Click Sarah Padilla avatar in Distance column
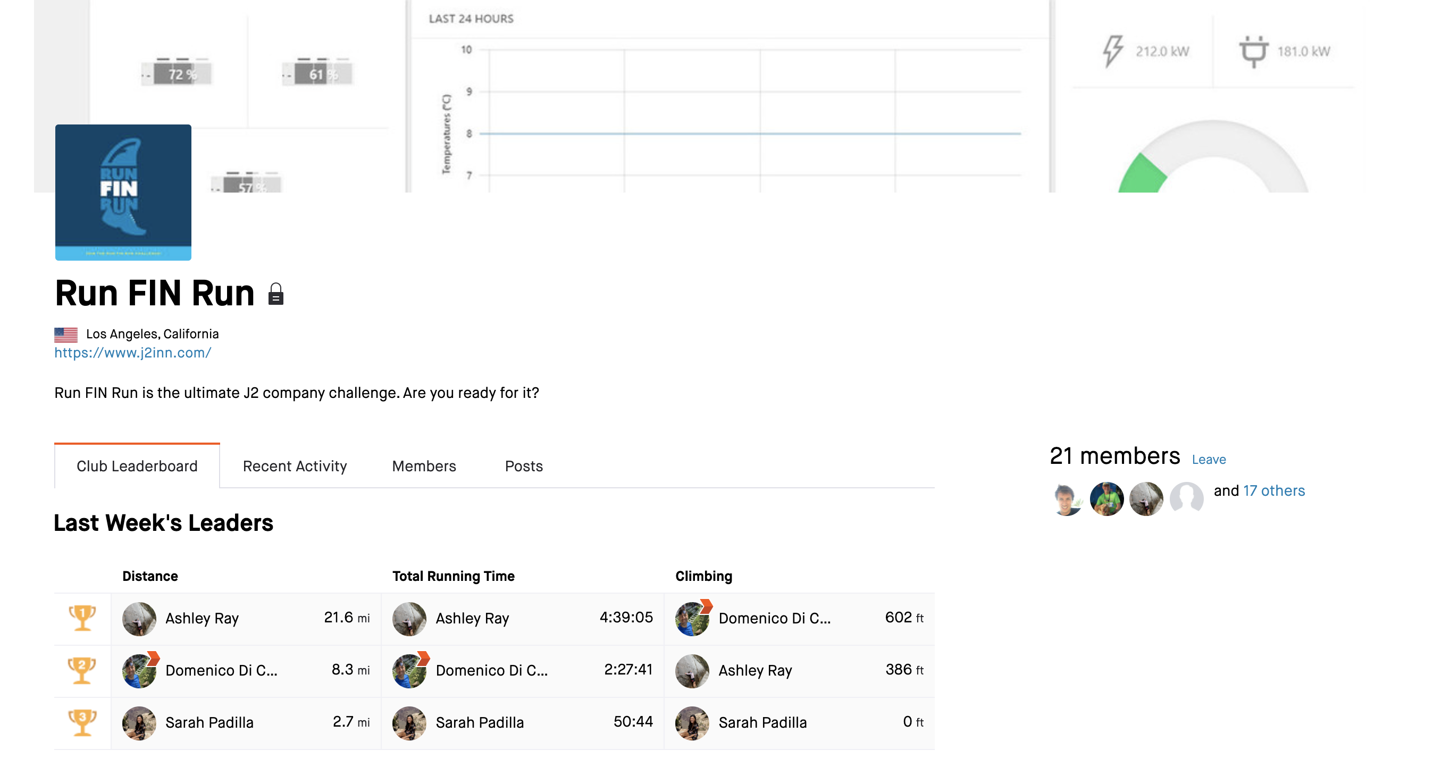Image resolution: width=1442 pixels, height=766 pixels. point(139,723)
